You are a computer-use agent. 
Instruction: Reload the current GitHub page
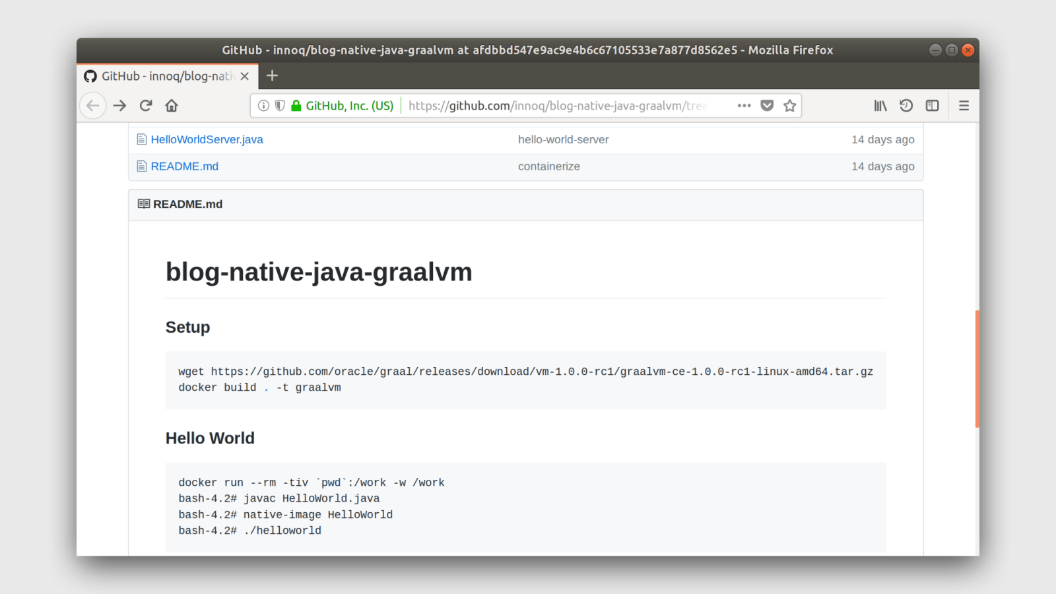pos(146,106)
